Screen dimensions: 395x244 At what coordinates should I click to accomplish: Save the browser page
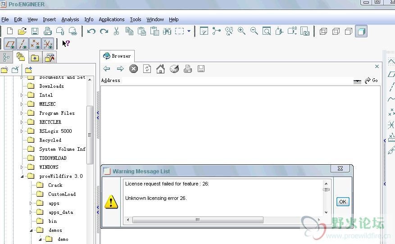click(x=201, y=68)
